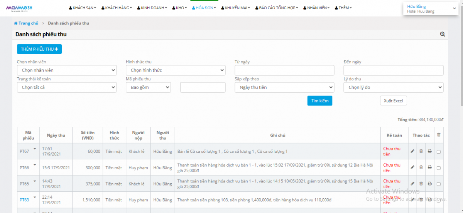This screenshot has width=463, height=213.
Task: Tick the checkbox for receipt PT66
Action: 438,168
